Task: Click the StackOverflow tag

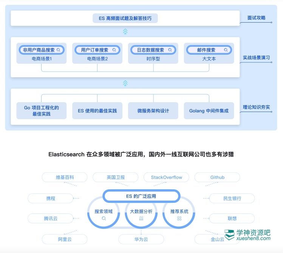Action: pyautogui.click(x=166, y=177)
